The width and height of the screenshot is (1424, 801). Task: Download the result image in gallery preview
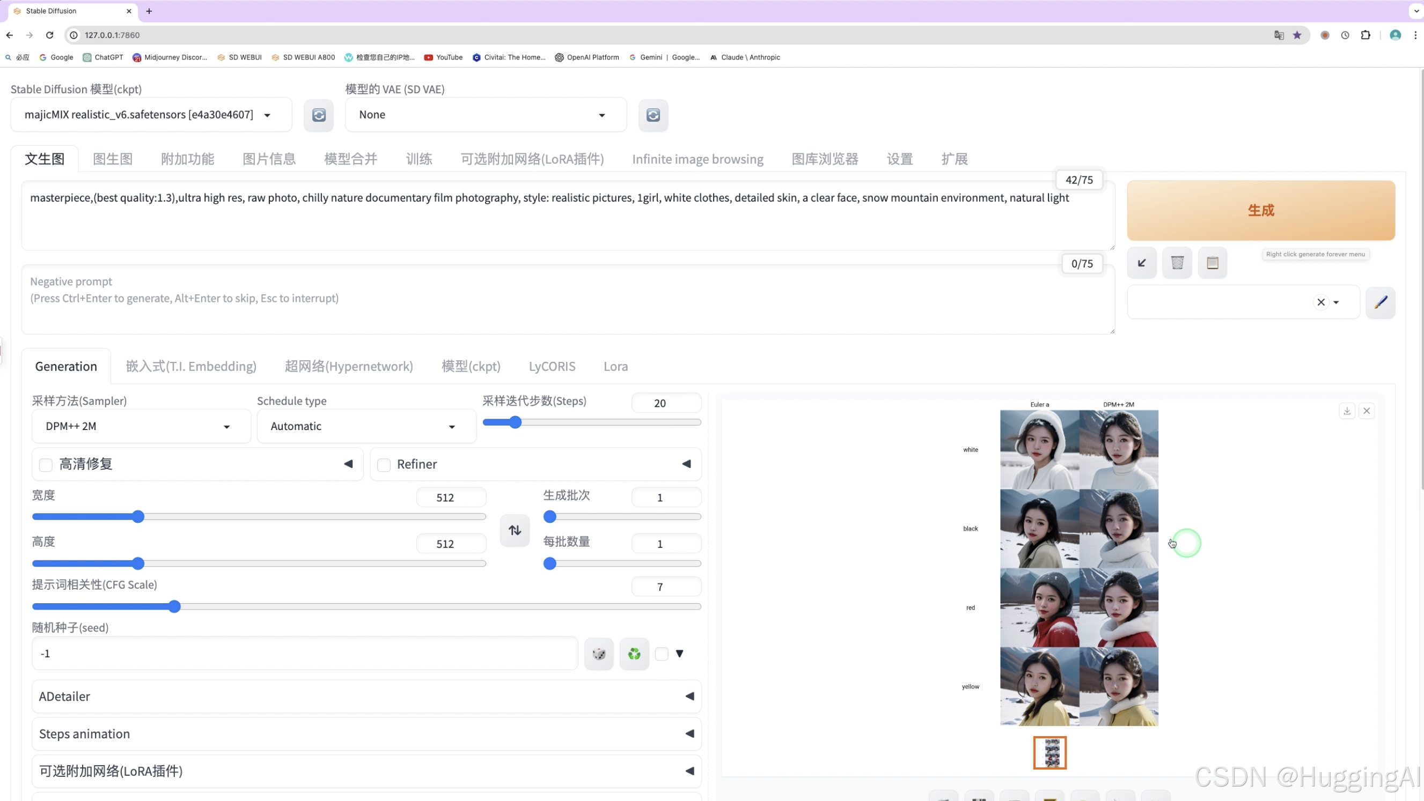pos(1347,411)
